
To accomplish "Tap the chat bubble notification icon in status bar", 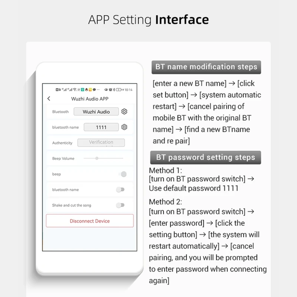I will click(94, 89).
